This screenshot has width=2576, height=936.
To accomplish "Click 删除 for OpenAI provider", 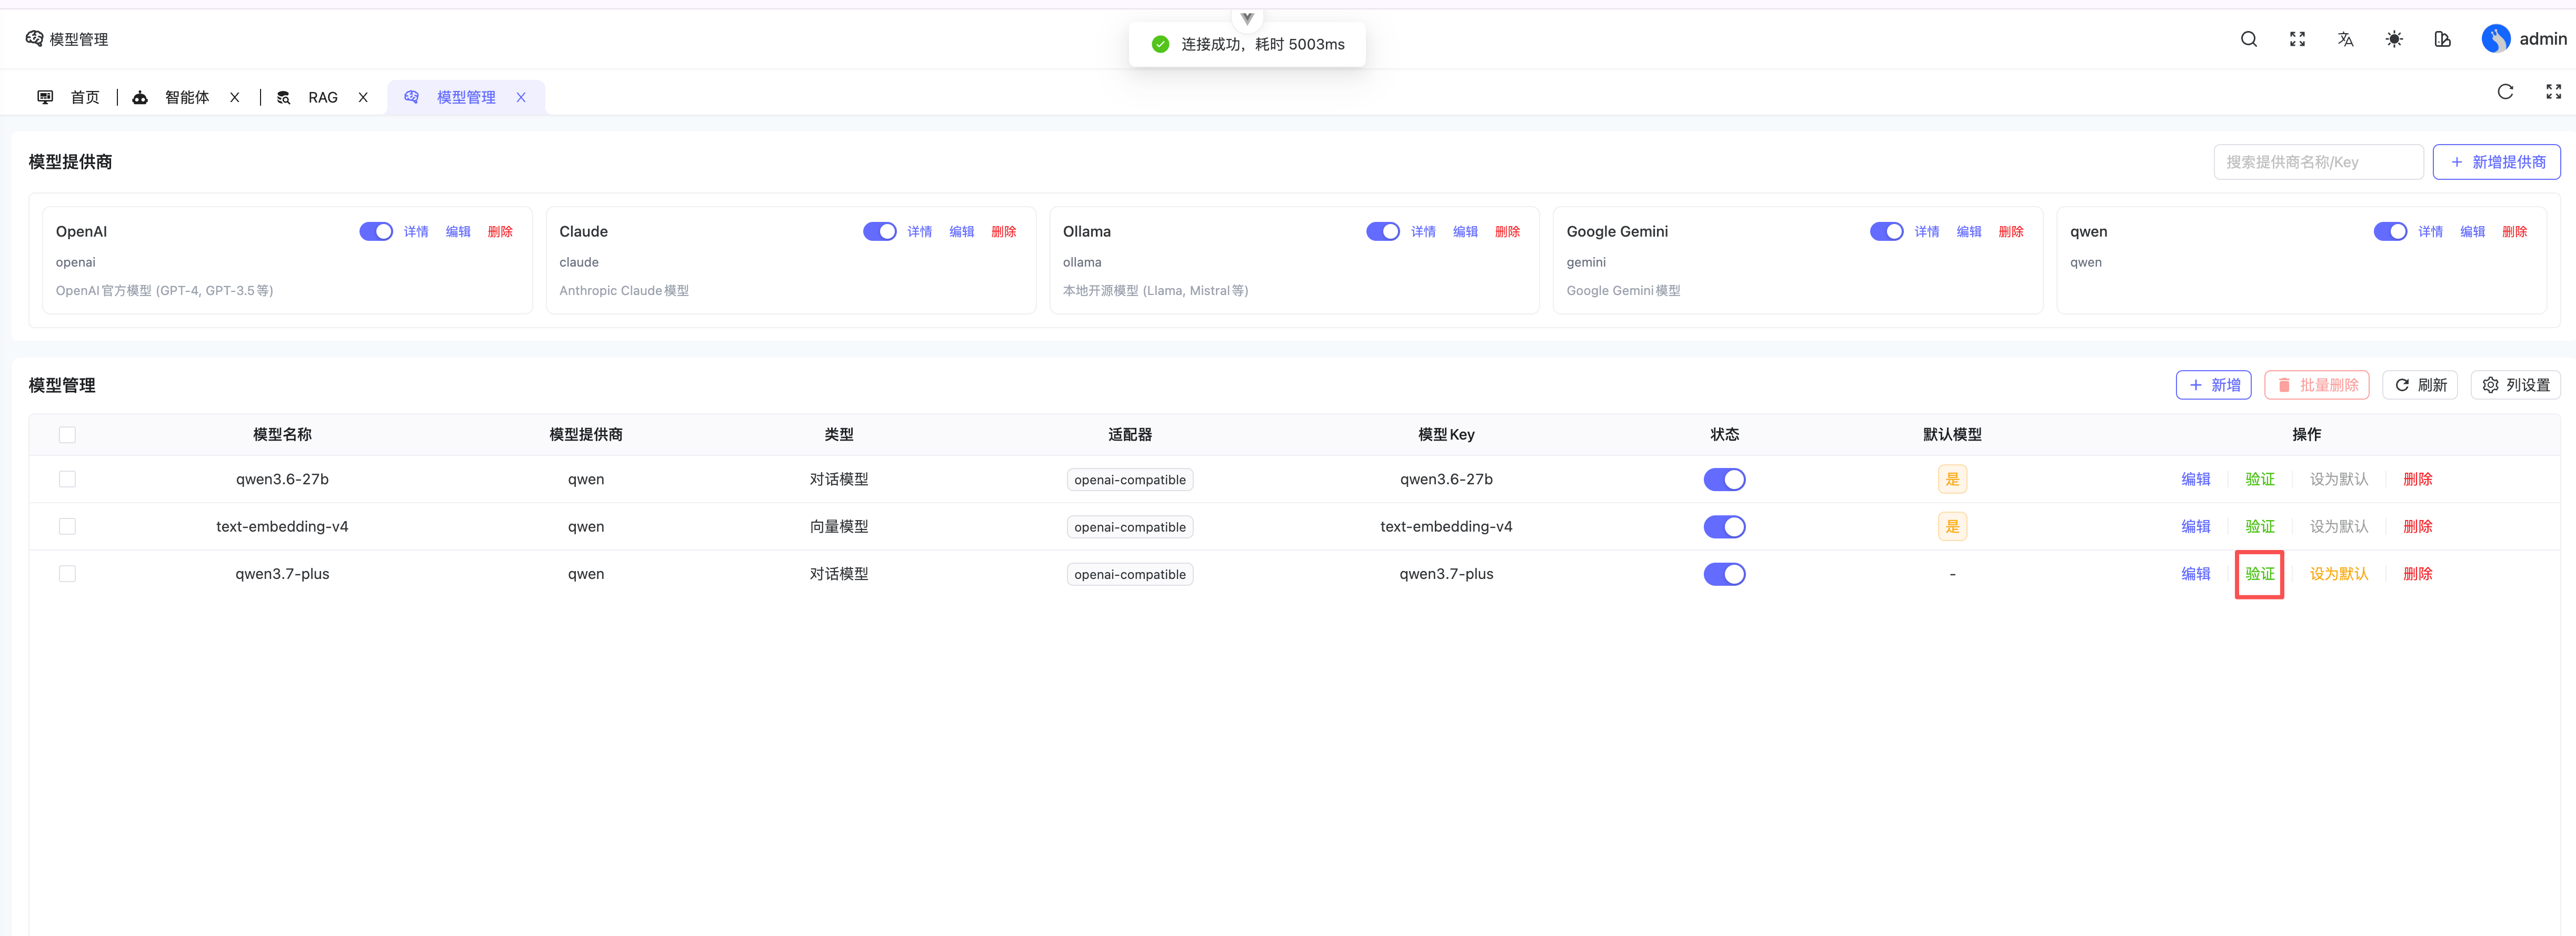I will coord(500,232).
